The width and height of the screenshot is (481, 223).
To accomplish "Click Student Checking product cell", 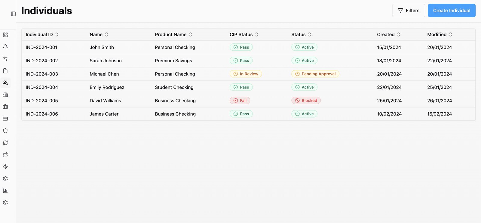I will (174, 87).
